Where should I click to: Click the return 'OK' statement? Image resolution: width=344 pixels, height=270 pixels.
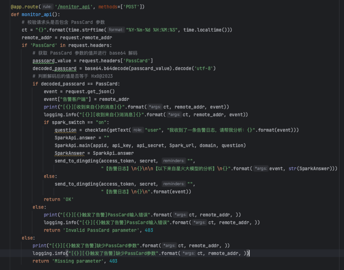point(59,199)
